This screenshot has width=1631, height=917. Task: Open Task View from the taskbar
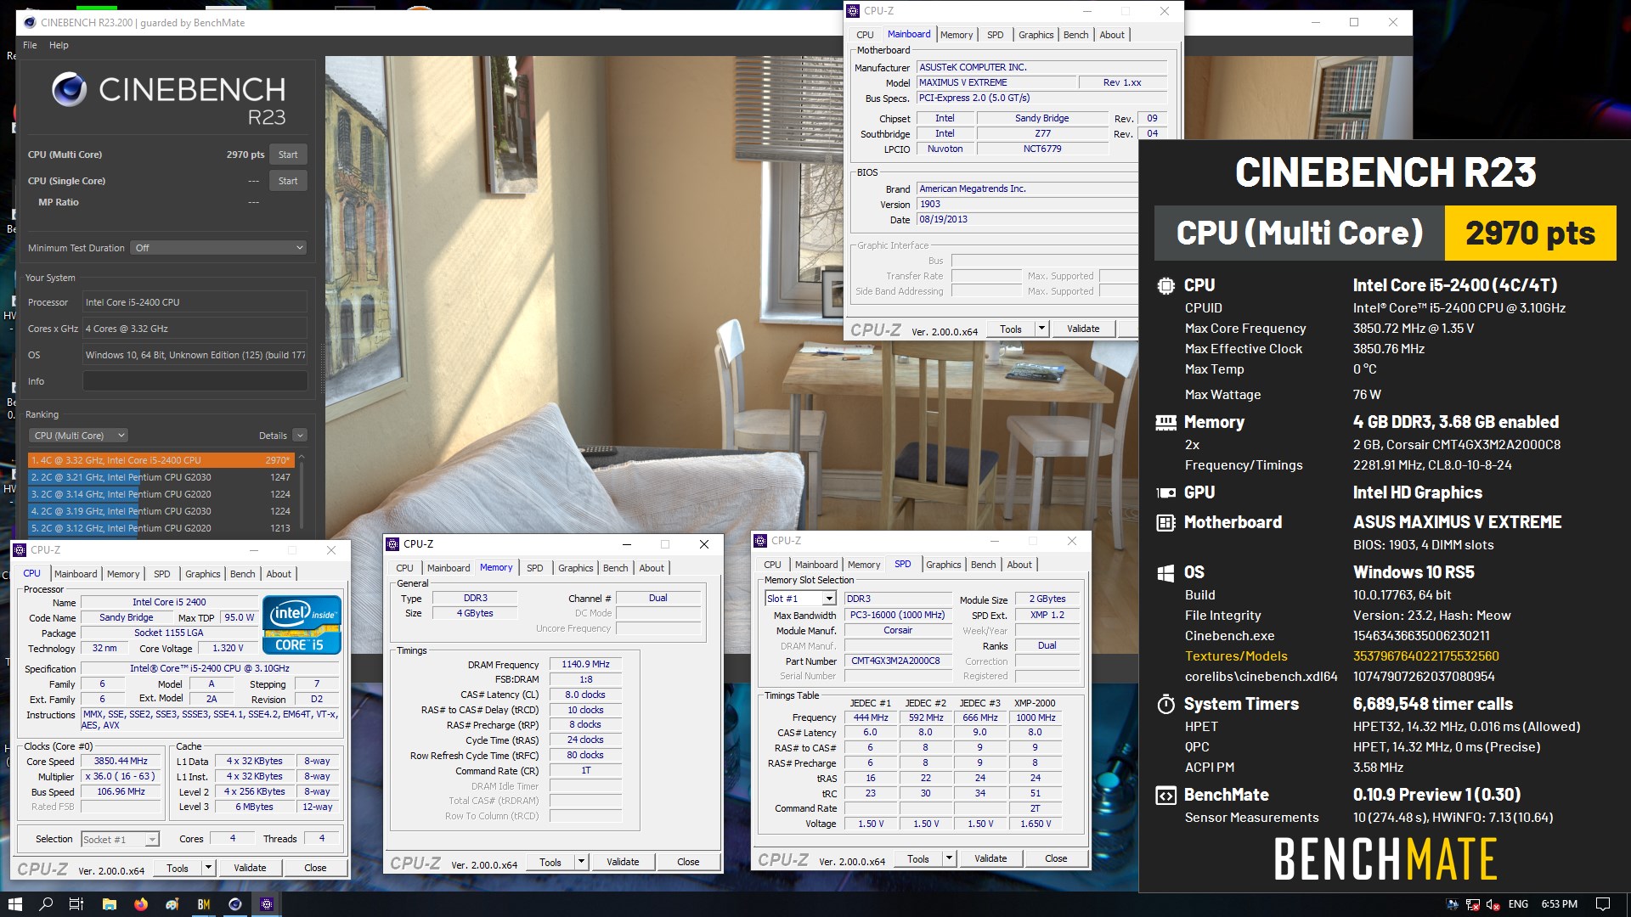pos(76,904)
